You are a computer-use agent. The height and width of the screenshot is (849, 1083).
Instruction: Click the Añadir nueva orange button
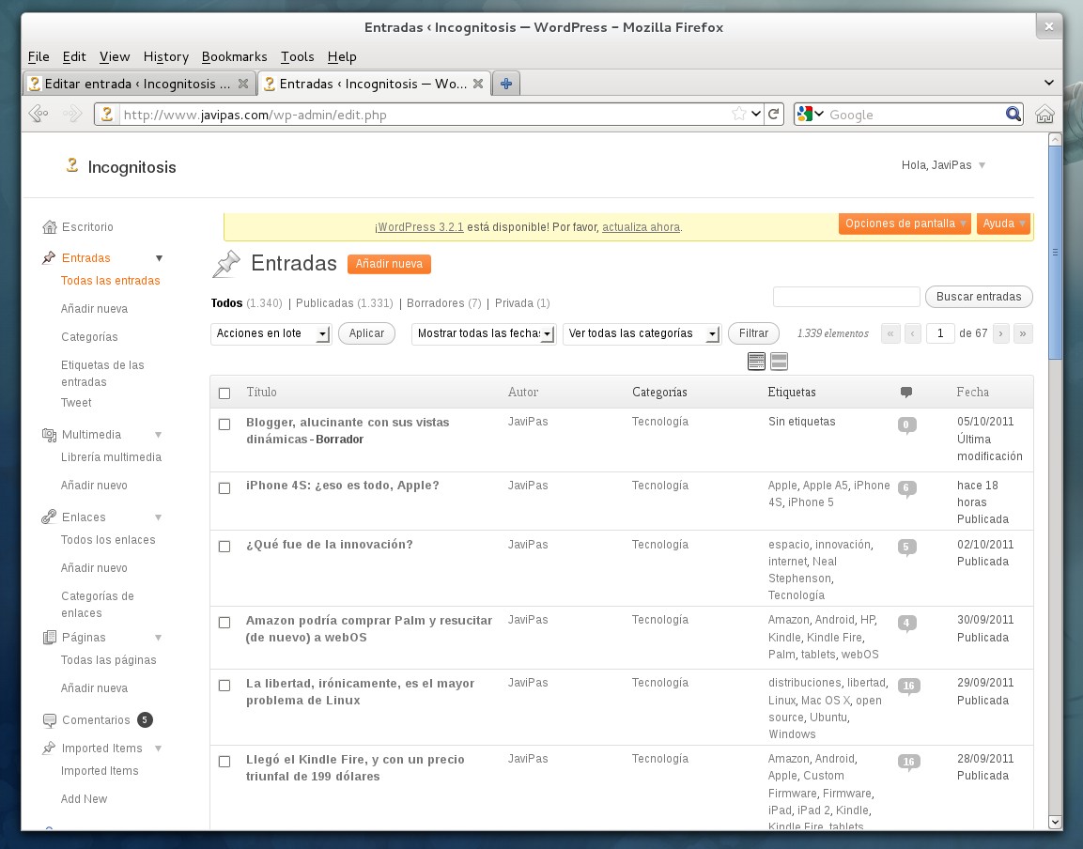[x=389, y=264]
